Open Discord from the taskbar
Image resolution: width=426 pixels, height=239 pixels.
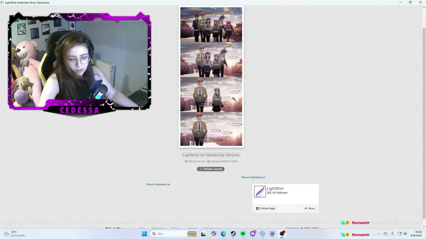[x=253, y=234]
